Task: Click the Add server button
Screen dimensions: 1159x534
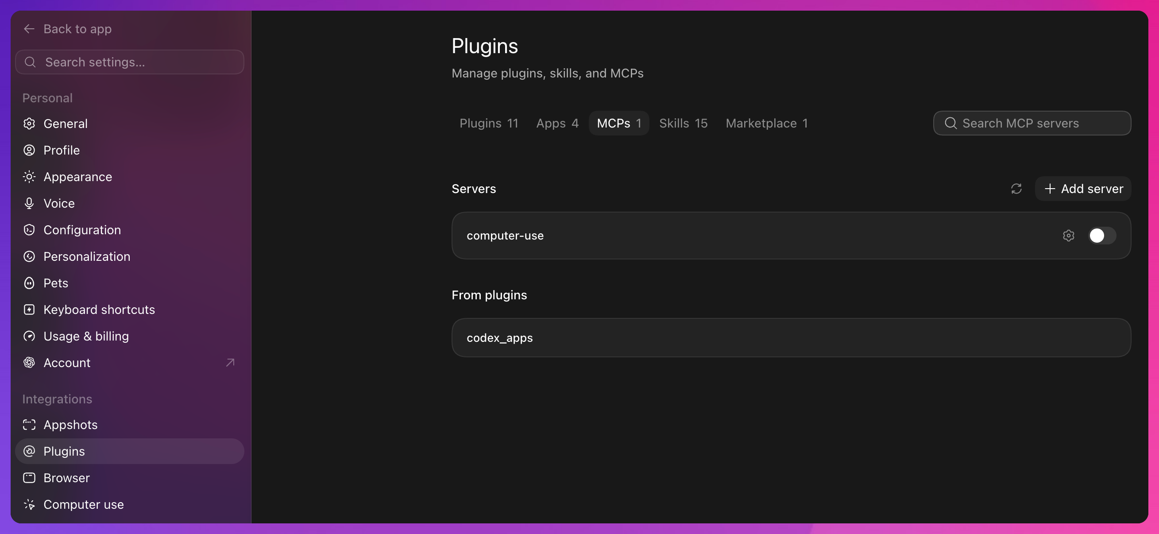Action: [x=1083, y=189]
